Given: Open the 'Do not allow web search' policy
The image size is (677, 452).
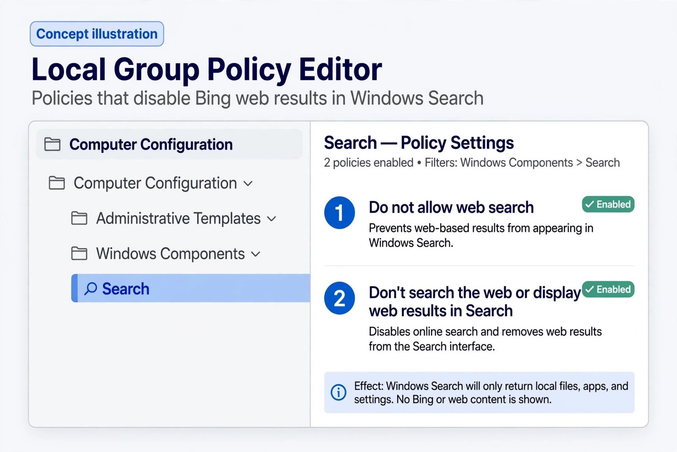Looking at the screenshot, I should point(451,208).
